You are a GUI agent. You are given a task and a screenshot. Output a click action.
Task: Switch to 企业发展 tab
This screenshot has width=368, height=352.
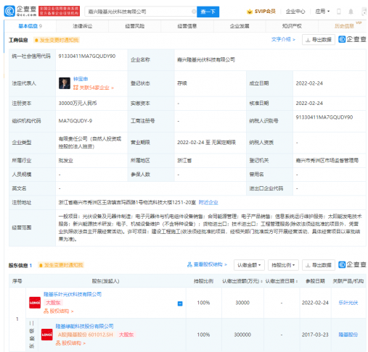240,26
